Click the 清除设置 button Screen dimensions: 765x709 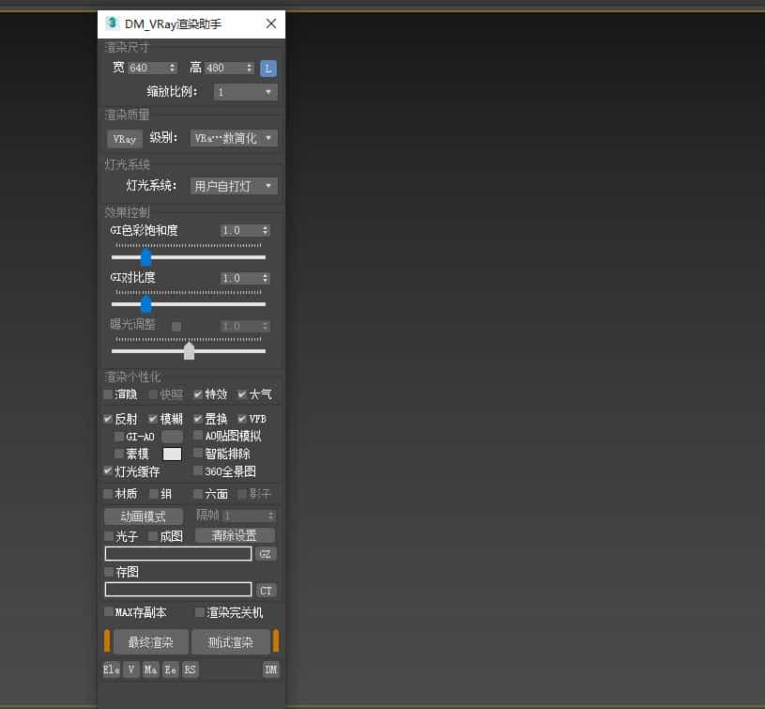point(235,535)
